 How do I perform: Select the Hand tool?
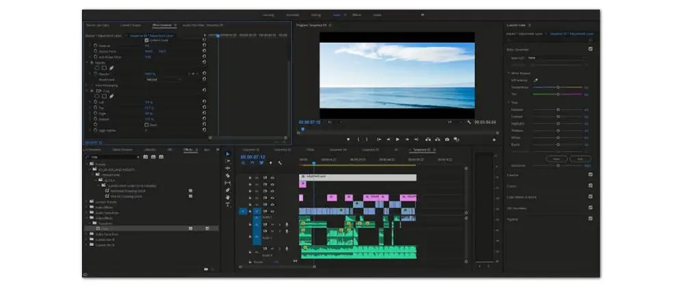tap(228, 197)
